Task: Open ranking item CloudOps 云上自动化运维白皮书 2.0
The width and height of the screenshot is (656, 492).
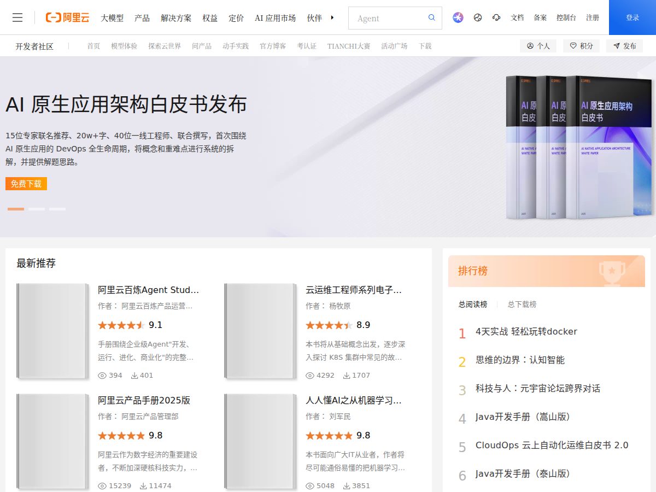Action: pos(552,445)
